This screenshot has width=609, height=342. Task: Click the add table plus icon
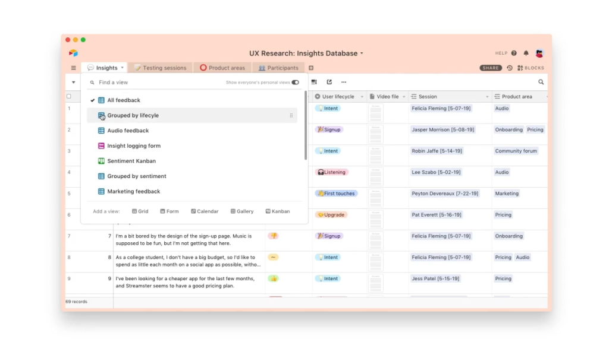click(311, 68)
